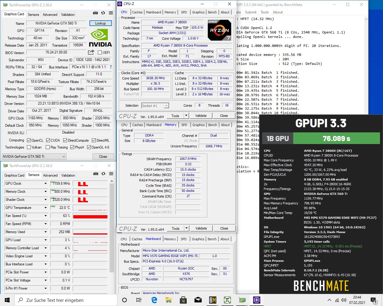Click the Ryzen 7 logo in CPU-Z
This screenshot has width=383, height=306.
220,30
